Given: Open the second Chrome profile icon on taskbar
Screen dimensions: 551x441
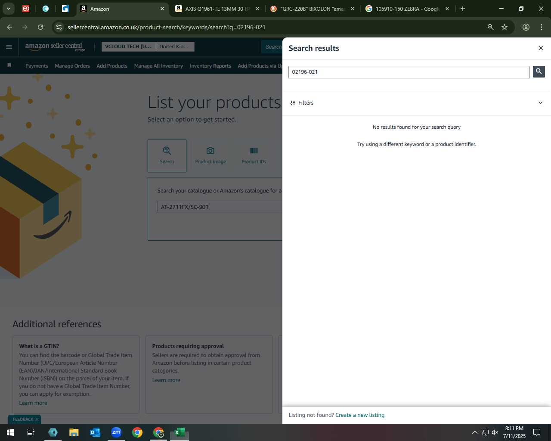Looking at the screenshot, I should 158,432.
